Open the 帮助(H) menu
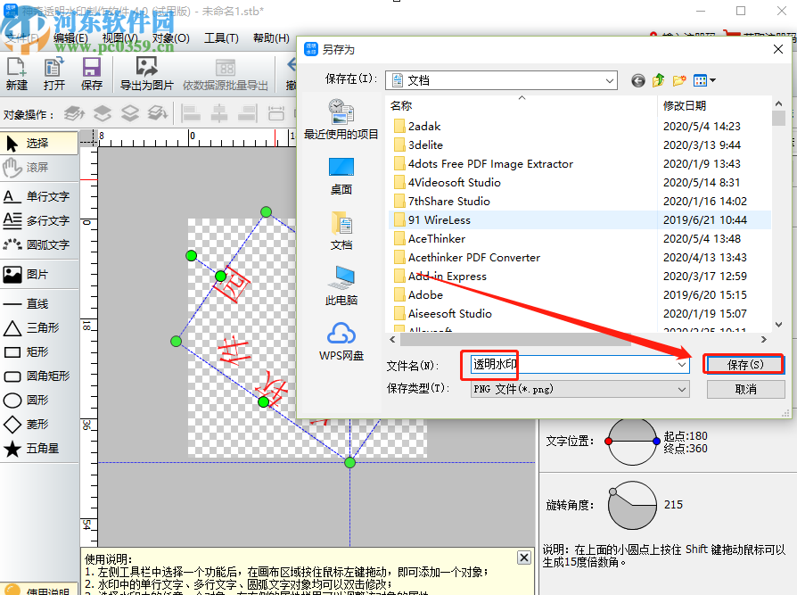The image size is (797, 595). [271, 38]
